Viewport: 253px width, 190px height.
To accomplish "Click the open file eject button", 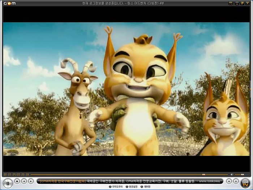I will pyautogui.click(x=229, y=181).
